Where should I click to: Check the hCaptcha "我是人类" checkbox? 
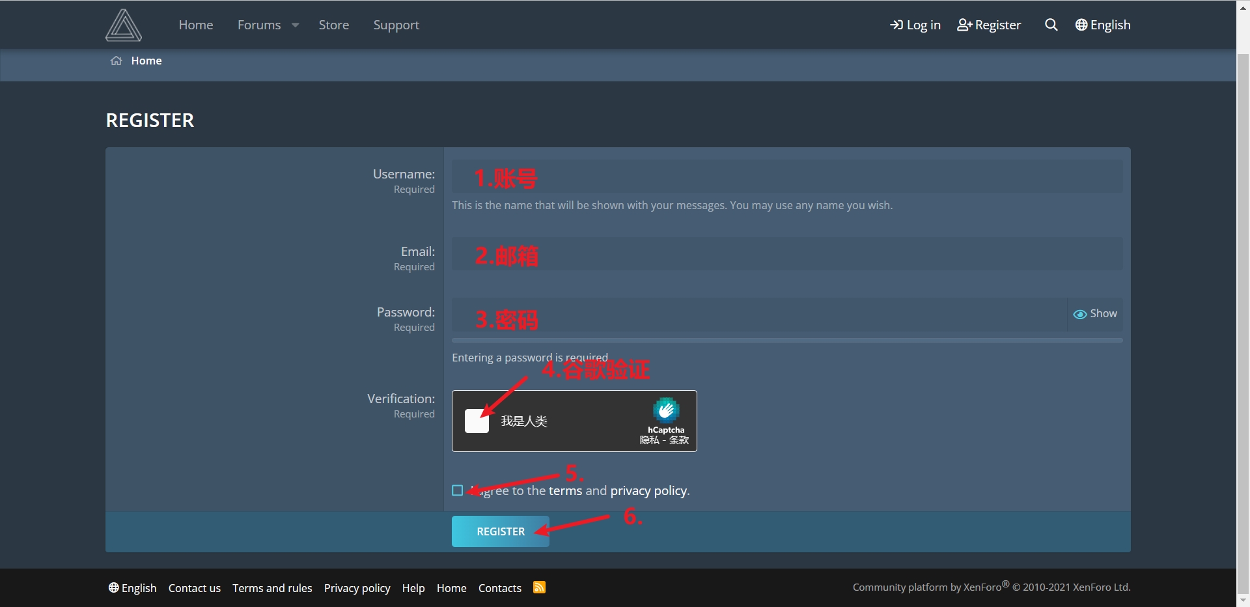coord(477,421)
